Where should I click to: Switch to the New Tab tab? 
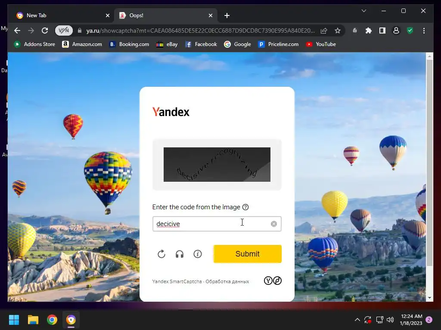pos(62,15)
